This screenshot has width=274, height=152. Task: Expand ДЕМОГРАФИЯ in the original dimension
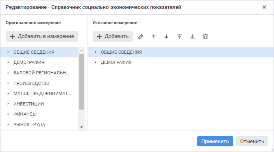[x=8, y=62]
